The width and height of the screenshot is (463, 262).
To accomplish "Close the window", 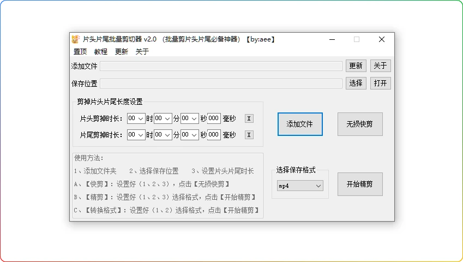I will 382,39.
